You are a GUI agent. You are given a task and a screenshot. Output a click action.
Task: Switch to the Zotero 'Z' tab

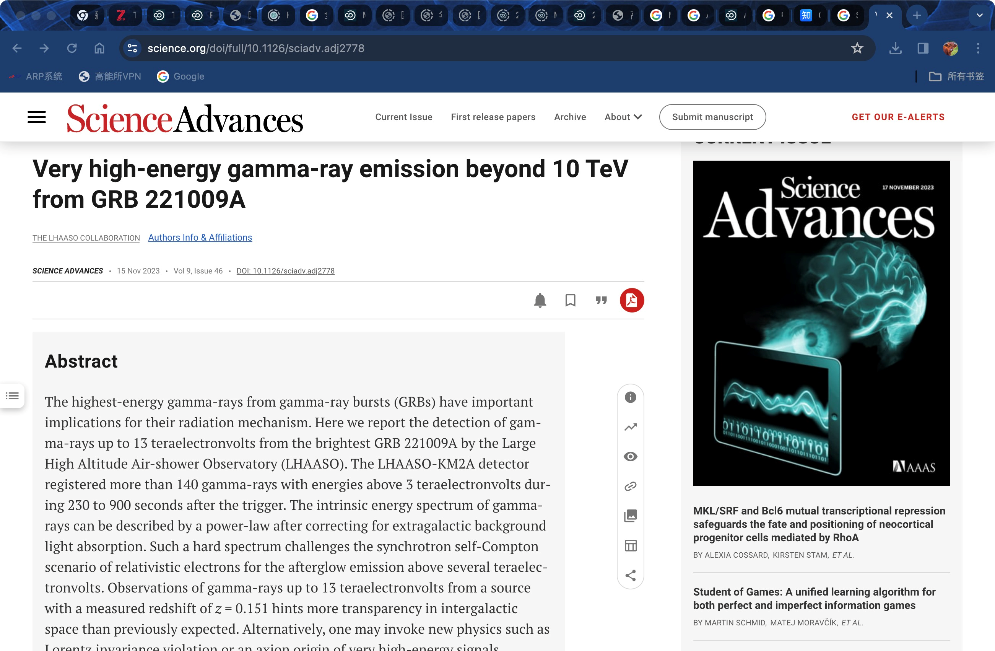pyautogui.click(x=125, y=15)
